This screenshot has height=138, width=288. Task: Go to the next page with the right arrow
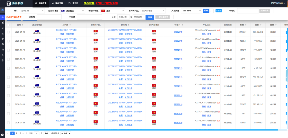point(27,133)
